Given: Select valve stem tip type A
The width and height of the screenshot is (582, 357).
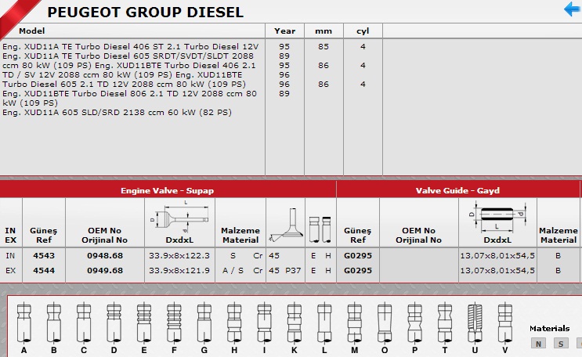Looking at the screenshot, I should click(x=23, y=328).
